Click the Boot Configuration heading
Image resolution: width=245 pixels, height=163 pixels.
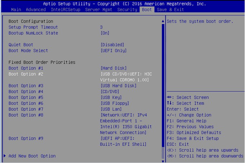click(31, 22)
